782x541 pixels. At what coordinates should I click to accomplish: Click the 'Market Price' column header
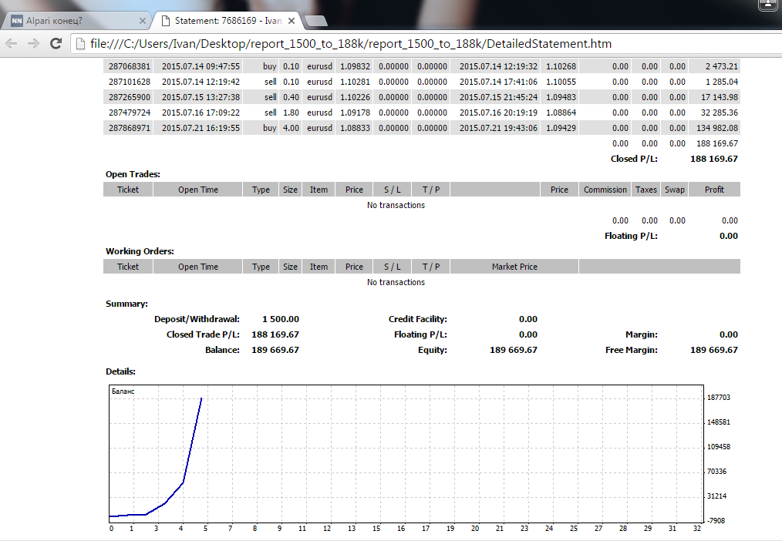pyautogui.click(x=514, y=267)
